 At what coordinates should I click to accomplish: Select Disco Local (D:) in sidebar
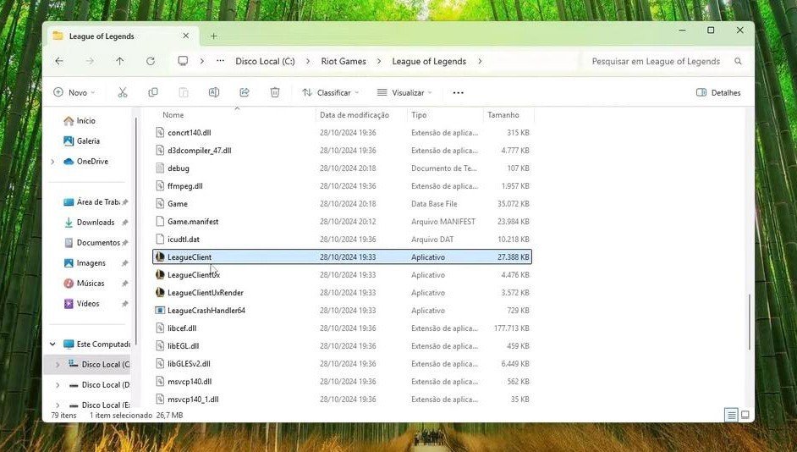coord(99,385)
